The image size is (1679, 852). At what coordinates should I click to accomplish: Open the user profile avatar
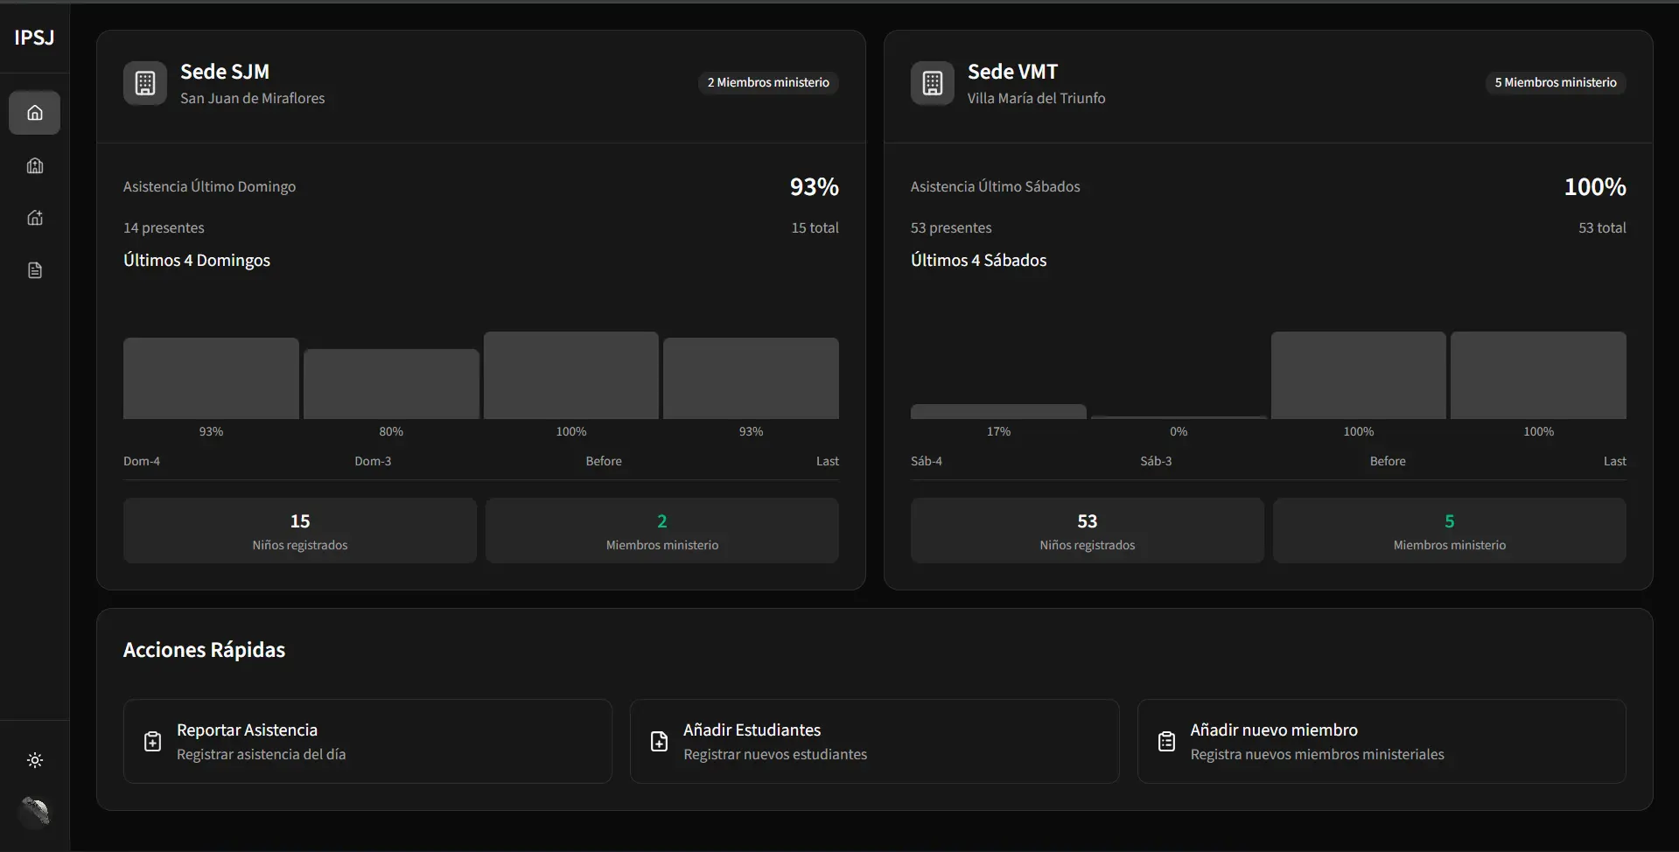coord(35,812)
